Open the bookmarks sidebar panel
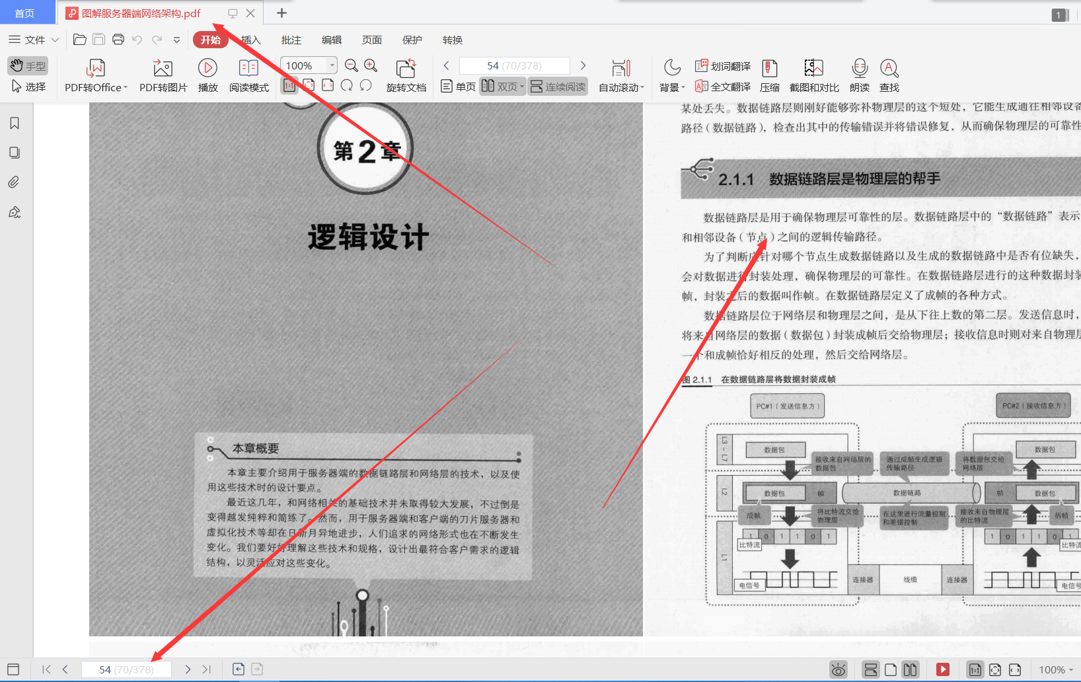The width and height of the screenshot is (1081, 682). point(15,124)
